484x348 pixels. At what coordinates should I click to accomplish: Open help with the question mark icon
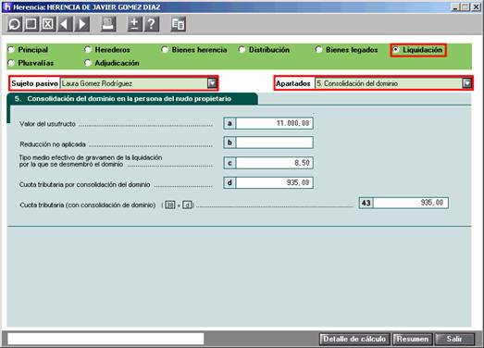pyautogui.click(x=152, y=24)
